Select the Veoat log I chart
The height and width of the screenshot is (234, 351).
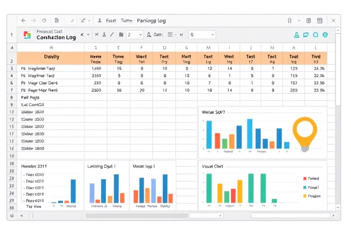(153, 186)
